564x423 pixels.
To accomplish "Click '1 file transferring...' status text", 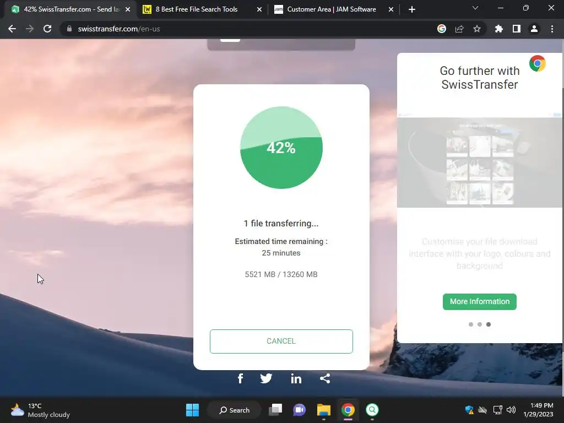I will pyautogui.click(x=281, y=224).
